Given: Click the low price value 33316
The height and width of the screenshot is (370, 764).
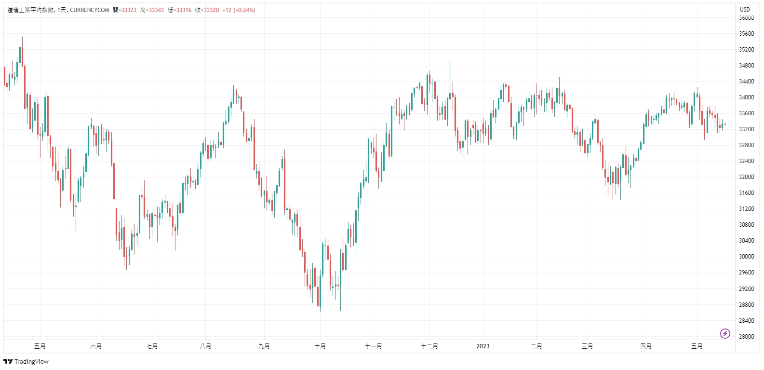Looking at the screenshot, I should pyautogui.click(x=184, y=10).
